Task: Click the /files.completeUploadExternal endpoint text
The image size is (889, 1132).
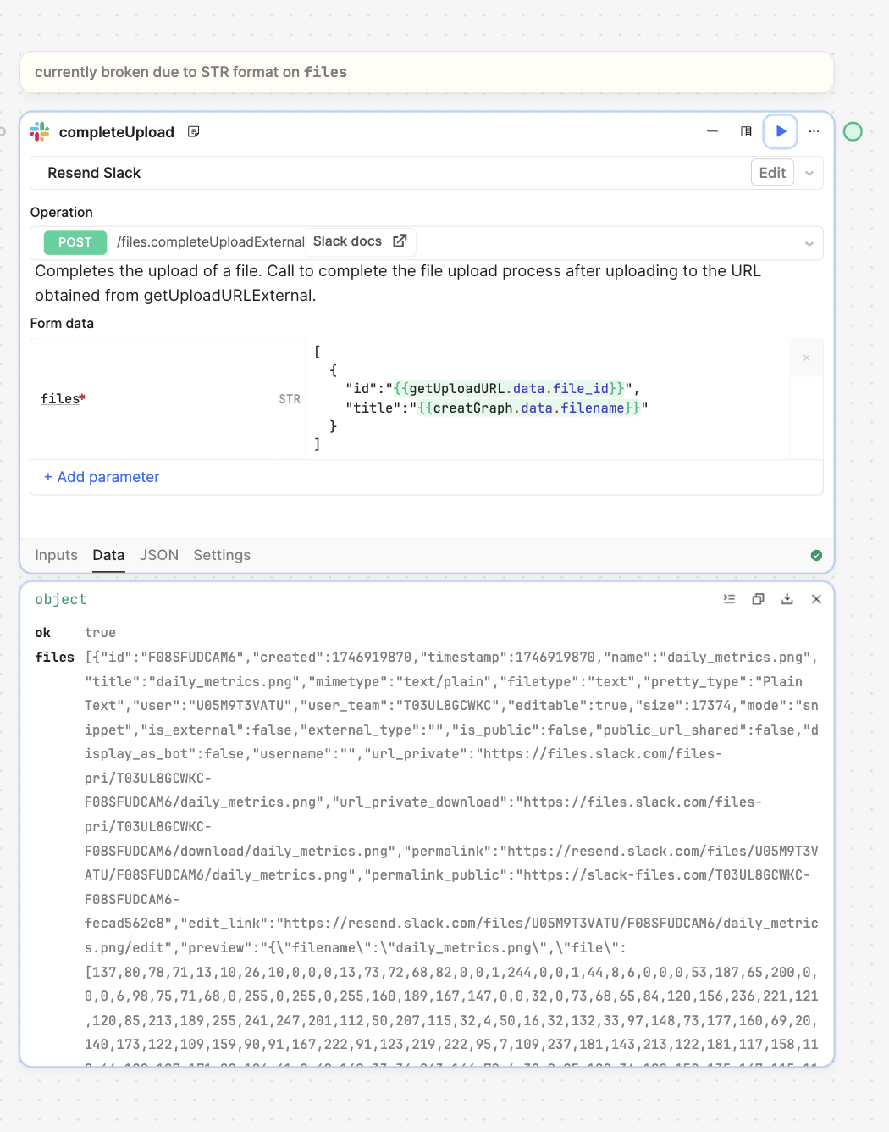Action: click(211, 242)
